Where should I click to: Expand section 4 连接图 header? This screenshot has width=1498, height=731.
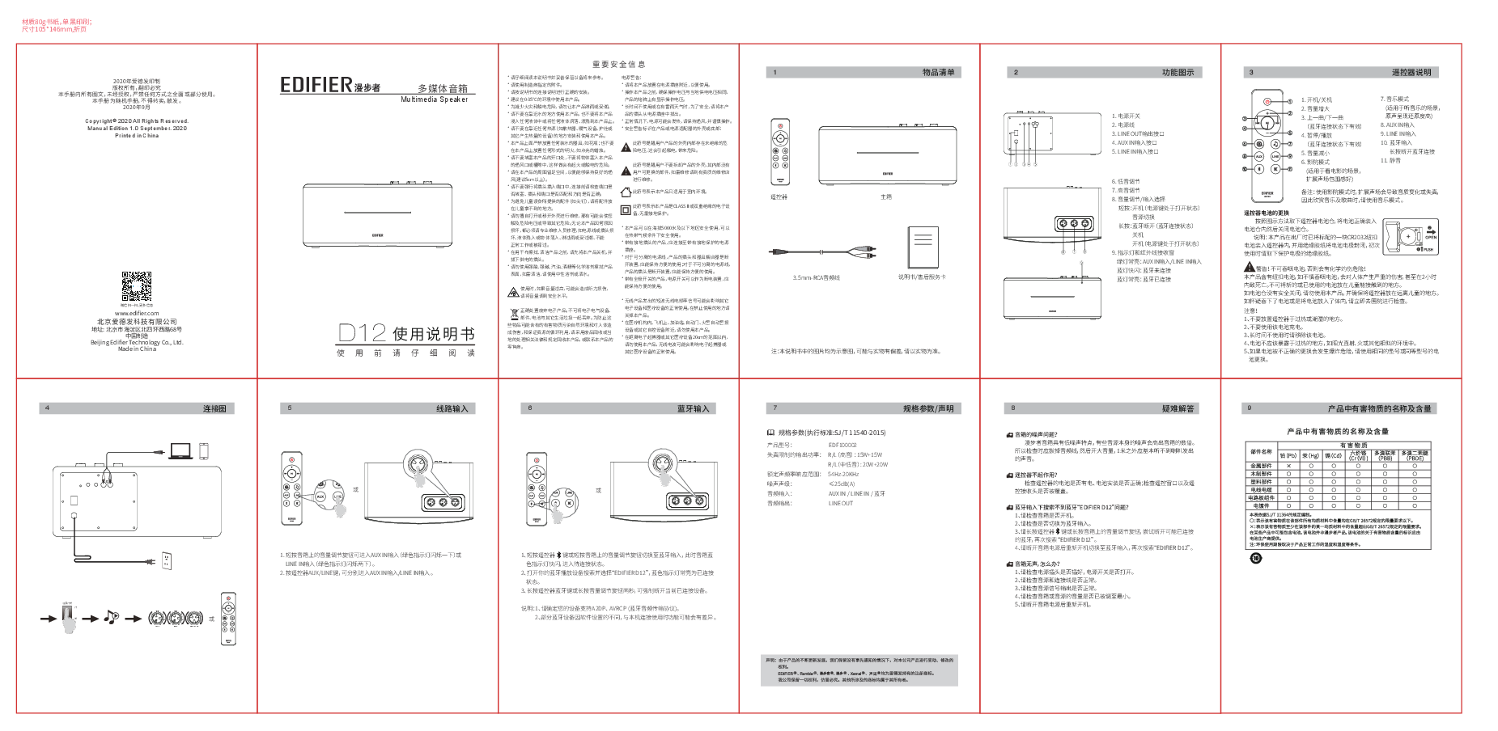(138, 408)
